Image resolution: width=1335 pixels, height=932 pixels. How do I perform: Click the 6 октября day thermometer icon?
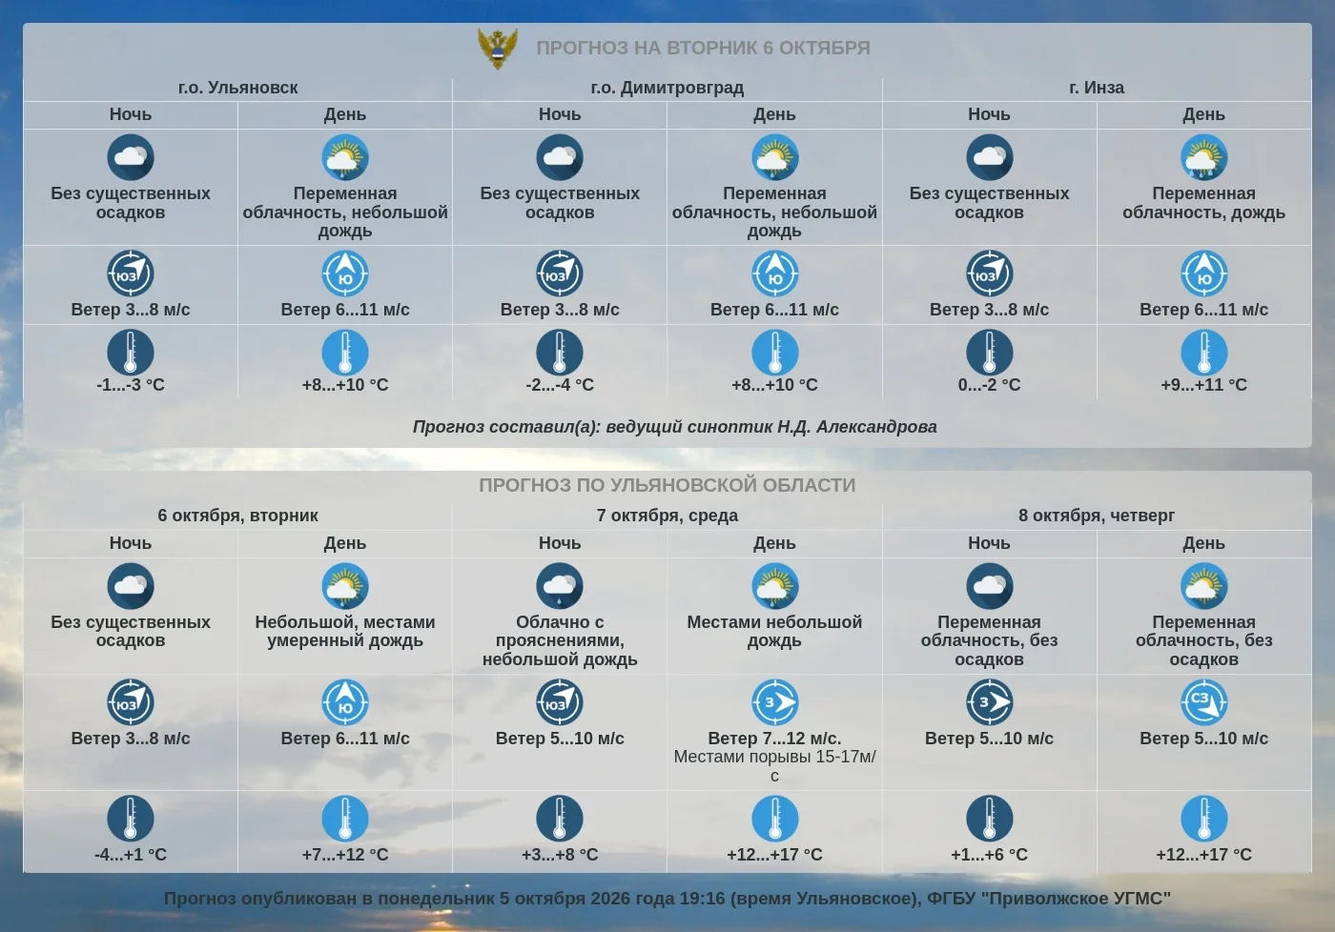(x=345, y=819)
